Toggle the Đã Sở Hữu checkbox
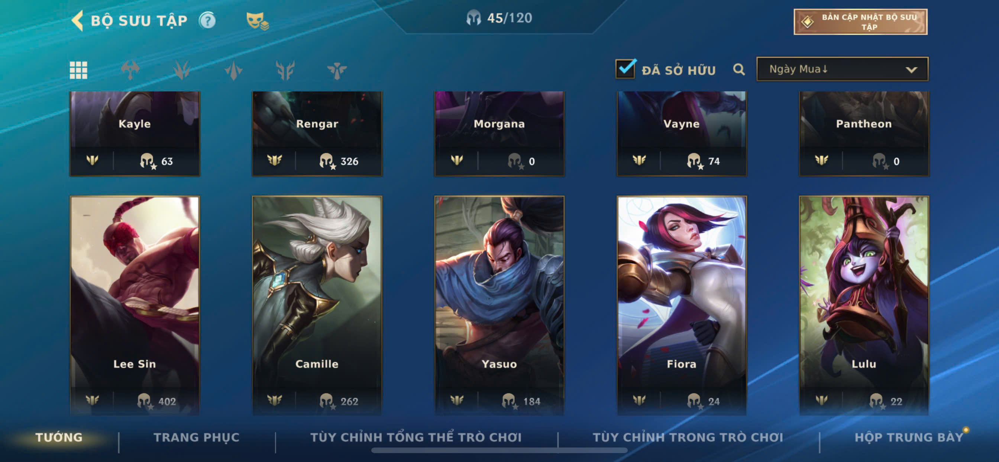 (x=625, y=69)
